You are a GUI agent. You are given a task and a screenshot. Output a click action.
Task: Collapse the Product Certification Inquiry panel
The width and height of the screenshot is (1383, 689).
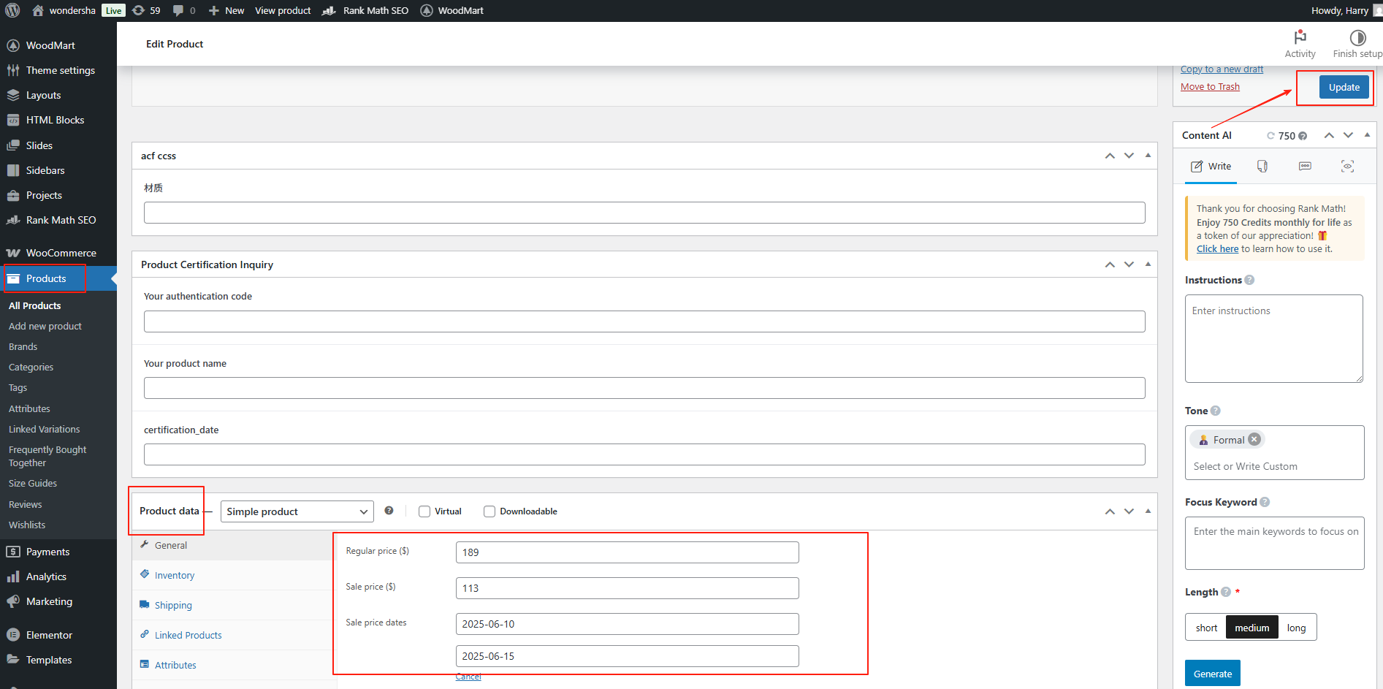click(x=1148, y=264)
